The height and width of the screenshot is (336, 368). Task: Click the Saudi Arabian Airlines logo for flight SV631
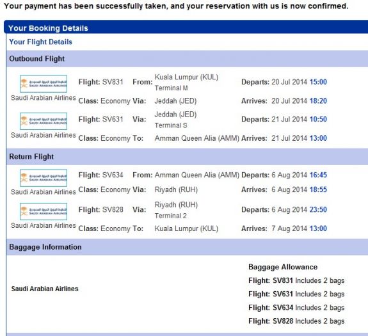tap(44, 121)
